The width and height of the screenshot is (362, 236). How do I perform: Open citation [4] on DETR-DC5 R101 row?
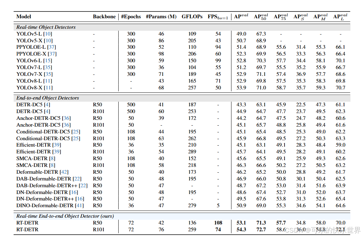[x=47, y=111]
